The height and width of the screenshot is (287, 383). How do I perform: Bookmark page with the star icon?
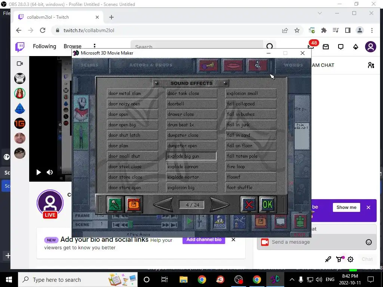[x=297, y=30]
